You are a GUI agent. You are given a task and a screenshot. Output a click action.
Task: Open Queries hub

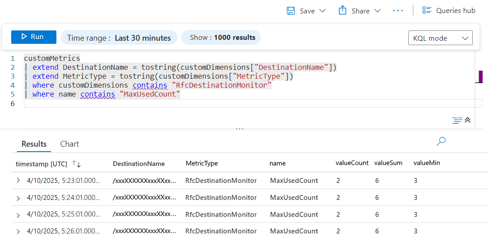tap(449, 10)
